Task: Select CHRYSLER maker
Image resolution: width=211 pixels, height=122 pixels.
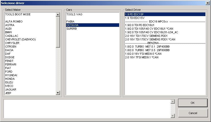Action: click(x=30, y=43)
